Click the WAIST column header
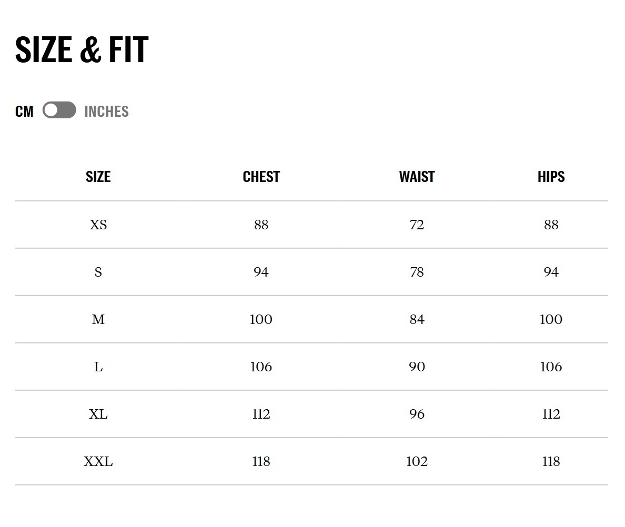Screen dimensions: 625x527 coord(417,177)
